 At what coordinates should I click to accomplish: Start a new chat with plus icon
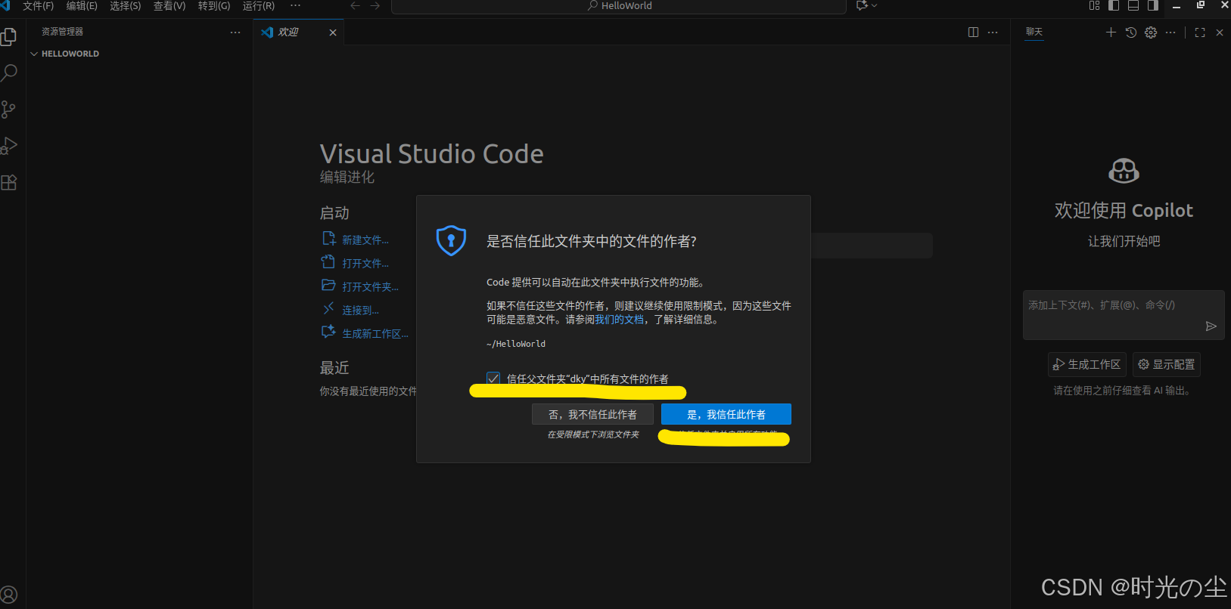coord(1111,32)
